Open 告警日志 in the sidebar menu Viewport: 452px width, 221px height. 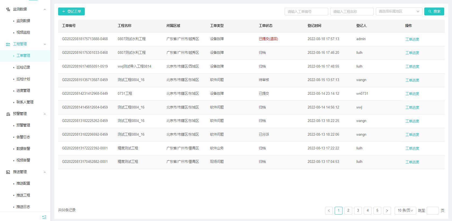pos(23,137)
